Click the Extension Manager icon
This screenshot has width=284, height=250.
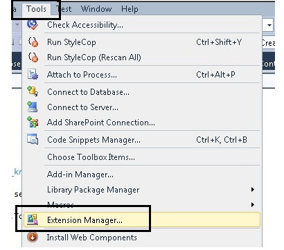[33, 220]
